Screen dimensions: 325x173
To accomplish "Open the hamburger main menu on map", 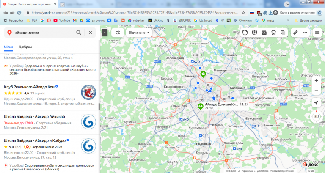I will click(317, 33).
